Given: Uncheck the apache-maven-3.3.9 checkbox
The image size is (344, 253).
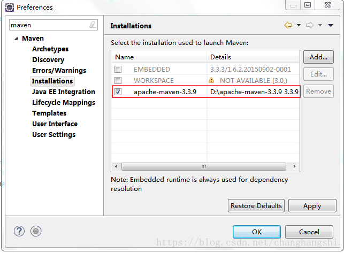Looking at the screenshot, I should pyautogui.click(x=118, y=91).
